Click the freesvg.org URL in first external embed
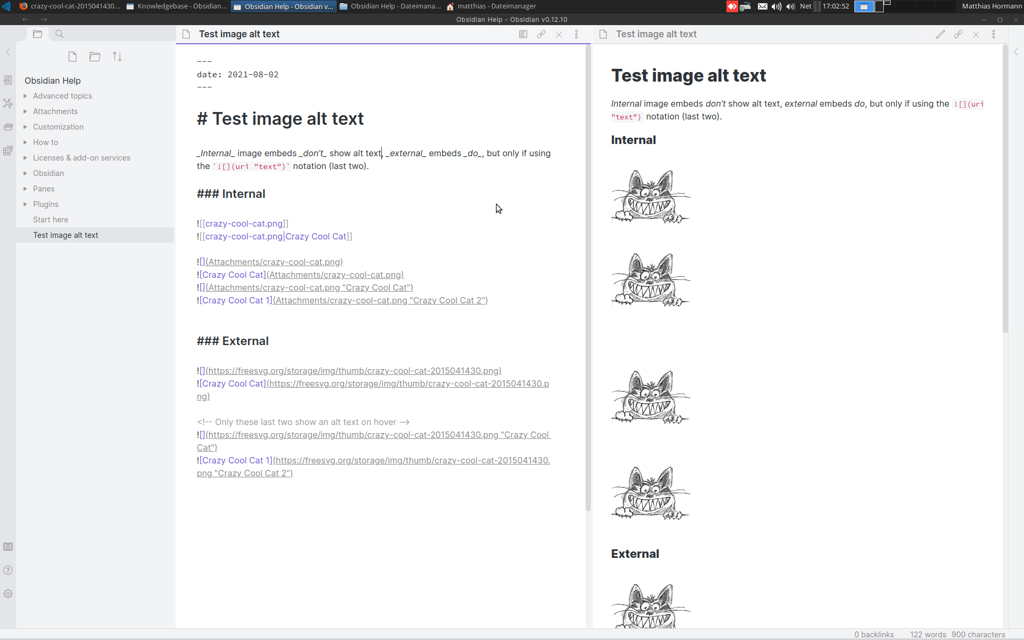Viewport: 1024px width, 640px height. (354, 371)
